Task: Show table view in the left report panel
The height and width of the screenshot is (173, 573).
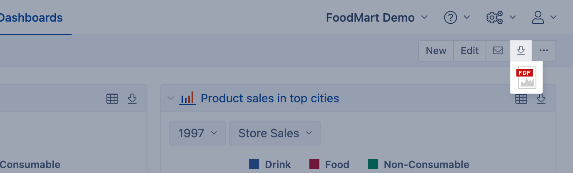Action: tap(112, 99)
